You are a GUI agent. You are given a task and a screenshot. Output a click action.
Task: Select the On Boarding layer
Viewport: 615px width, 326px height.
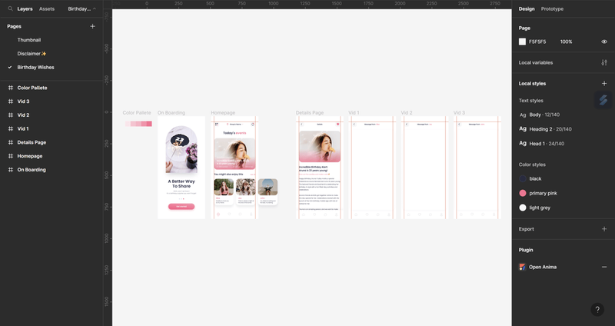click(32, 170)
